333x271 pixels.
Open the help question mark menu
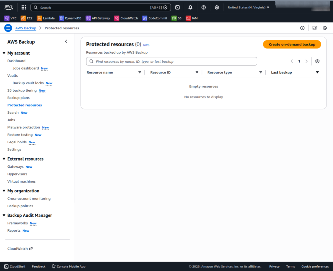pyautogui.click(x=204, y=7)
